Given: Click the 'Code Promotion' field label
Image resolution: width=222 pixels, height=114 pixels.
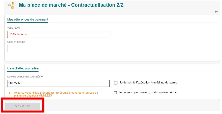Looking at the screenshot, I should 16,42.
